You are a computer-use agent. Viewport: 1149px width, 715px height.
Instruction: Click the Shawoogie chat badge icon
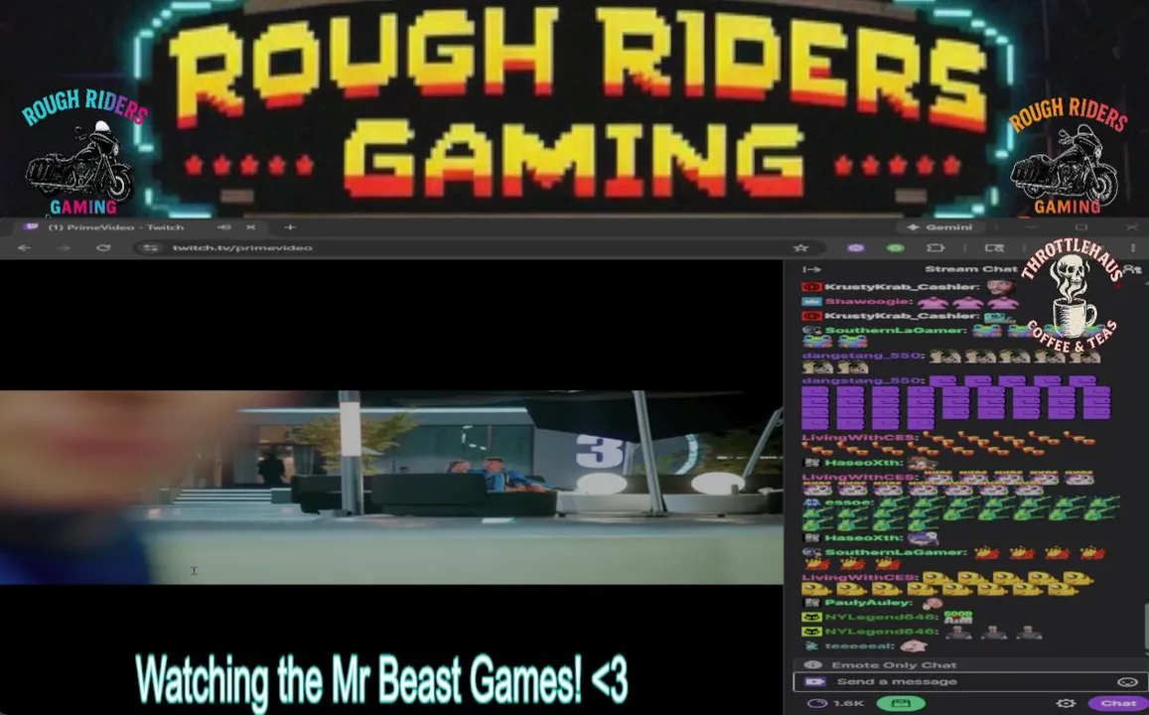[811, 301]
